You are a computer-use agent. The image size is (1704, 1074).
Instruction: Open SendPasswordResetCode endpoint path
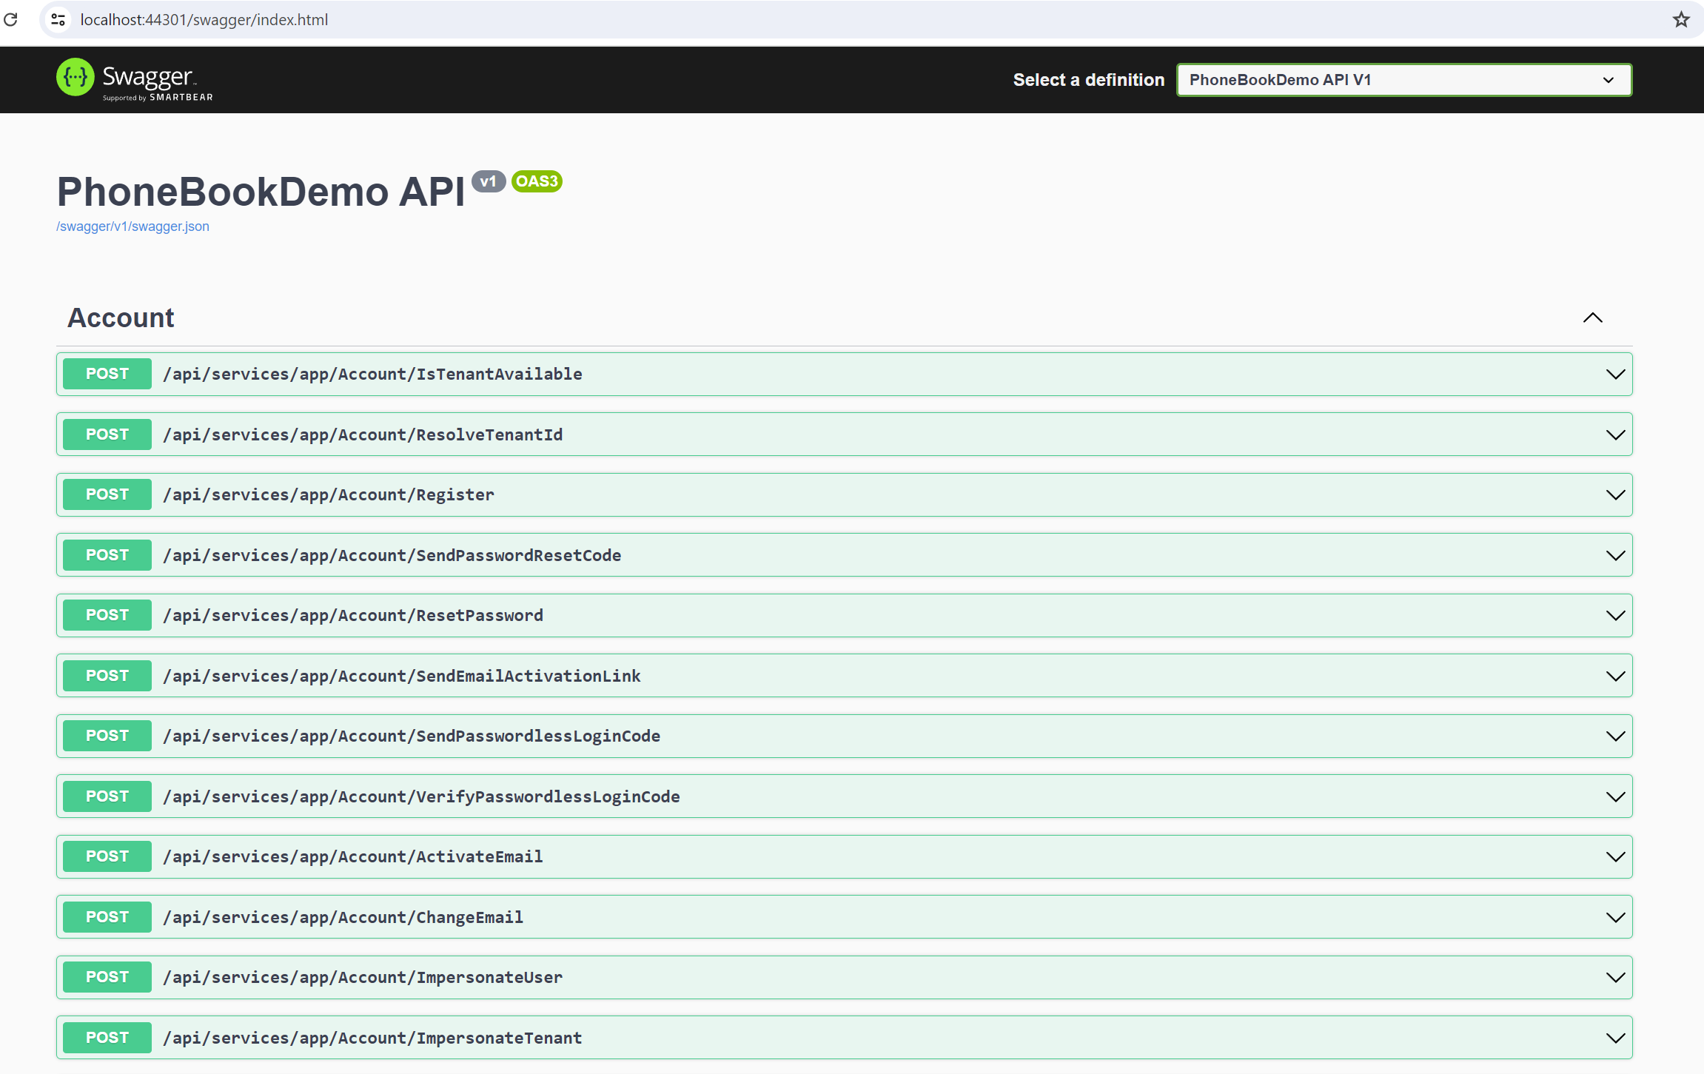(392, 555)
